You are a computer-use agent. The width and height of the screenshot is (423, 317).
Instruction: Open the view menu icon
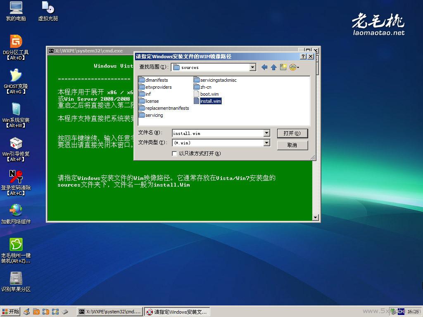tap(294, 67)
